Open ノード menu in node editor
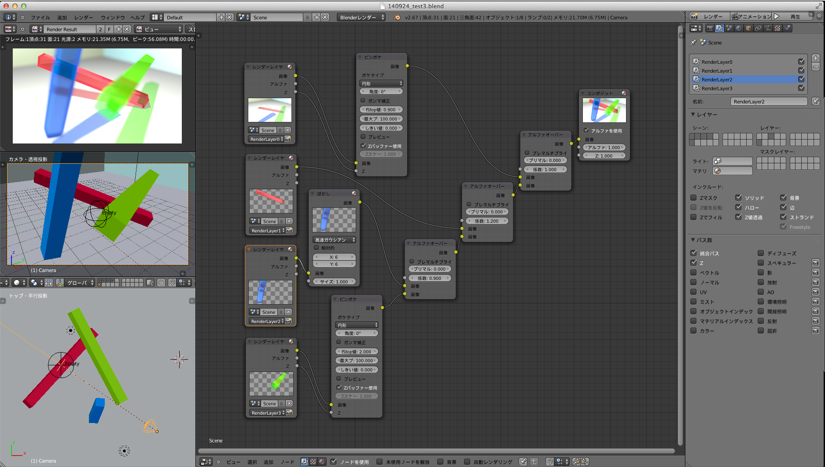The height and width of the screenshot is (467, 825). click(x=287, y=462)
